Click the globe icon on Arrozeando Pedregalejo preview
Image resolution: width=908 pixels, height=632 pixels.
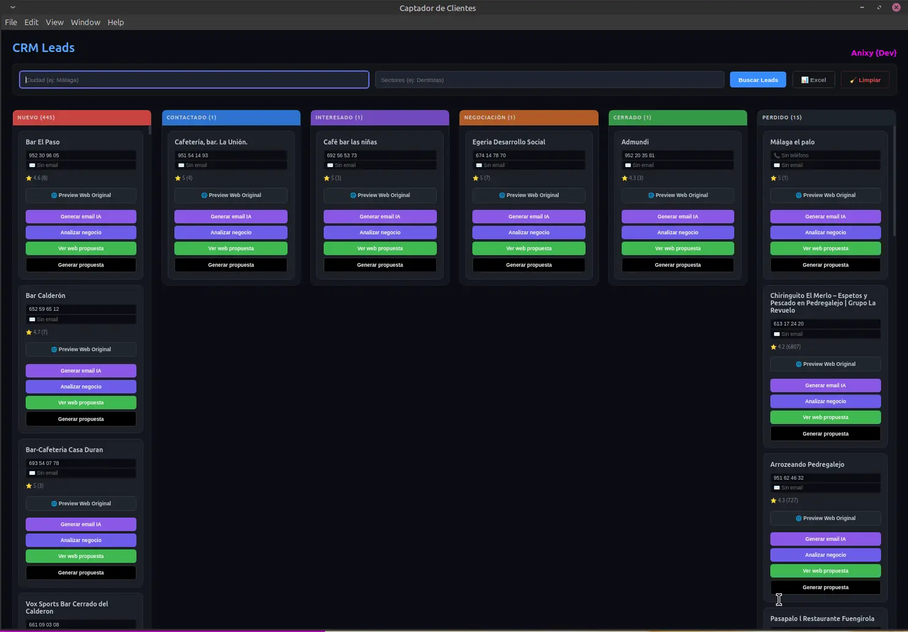click(x=798, y=518)
